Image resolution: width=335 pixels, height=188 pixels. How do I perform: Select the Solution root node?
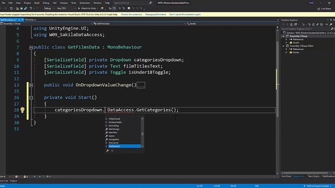tap(308, 33)
